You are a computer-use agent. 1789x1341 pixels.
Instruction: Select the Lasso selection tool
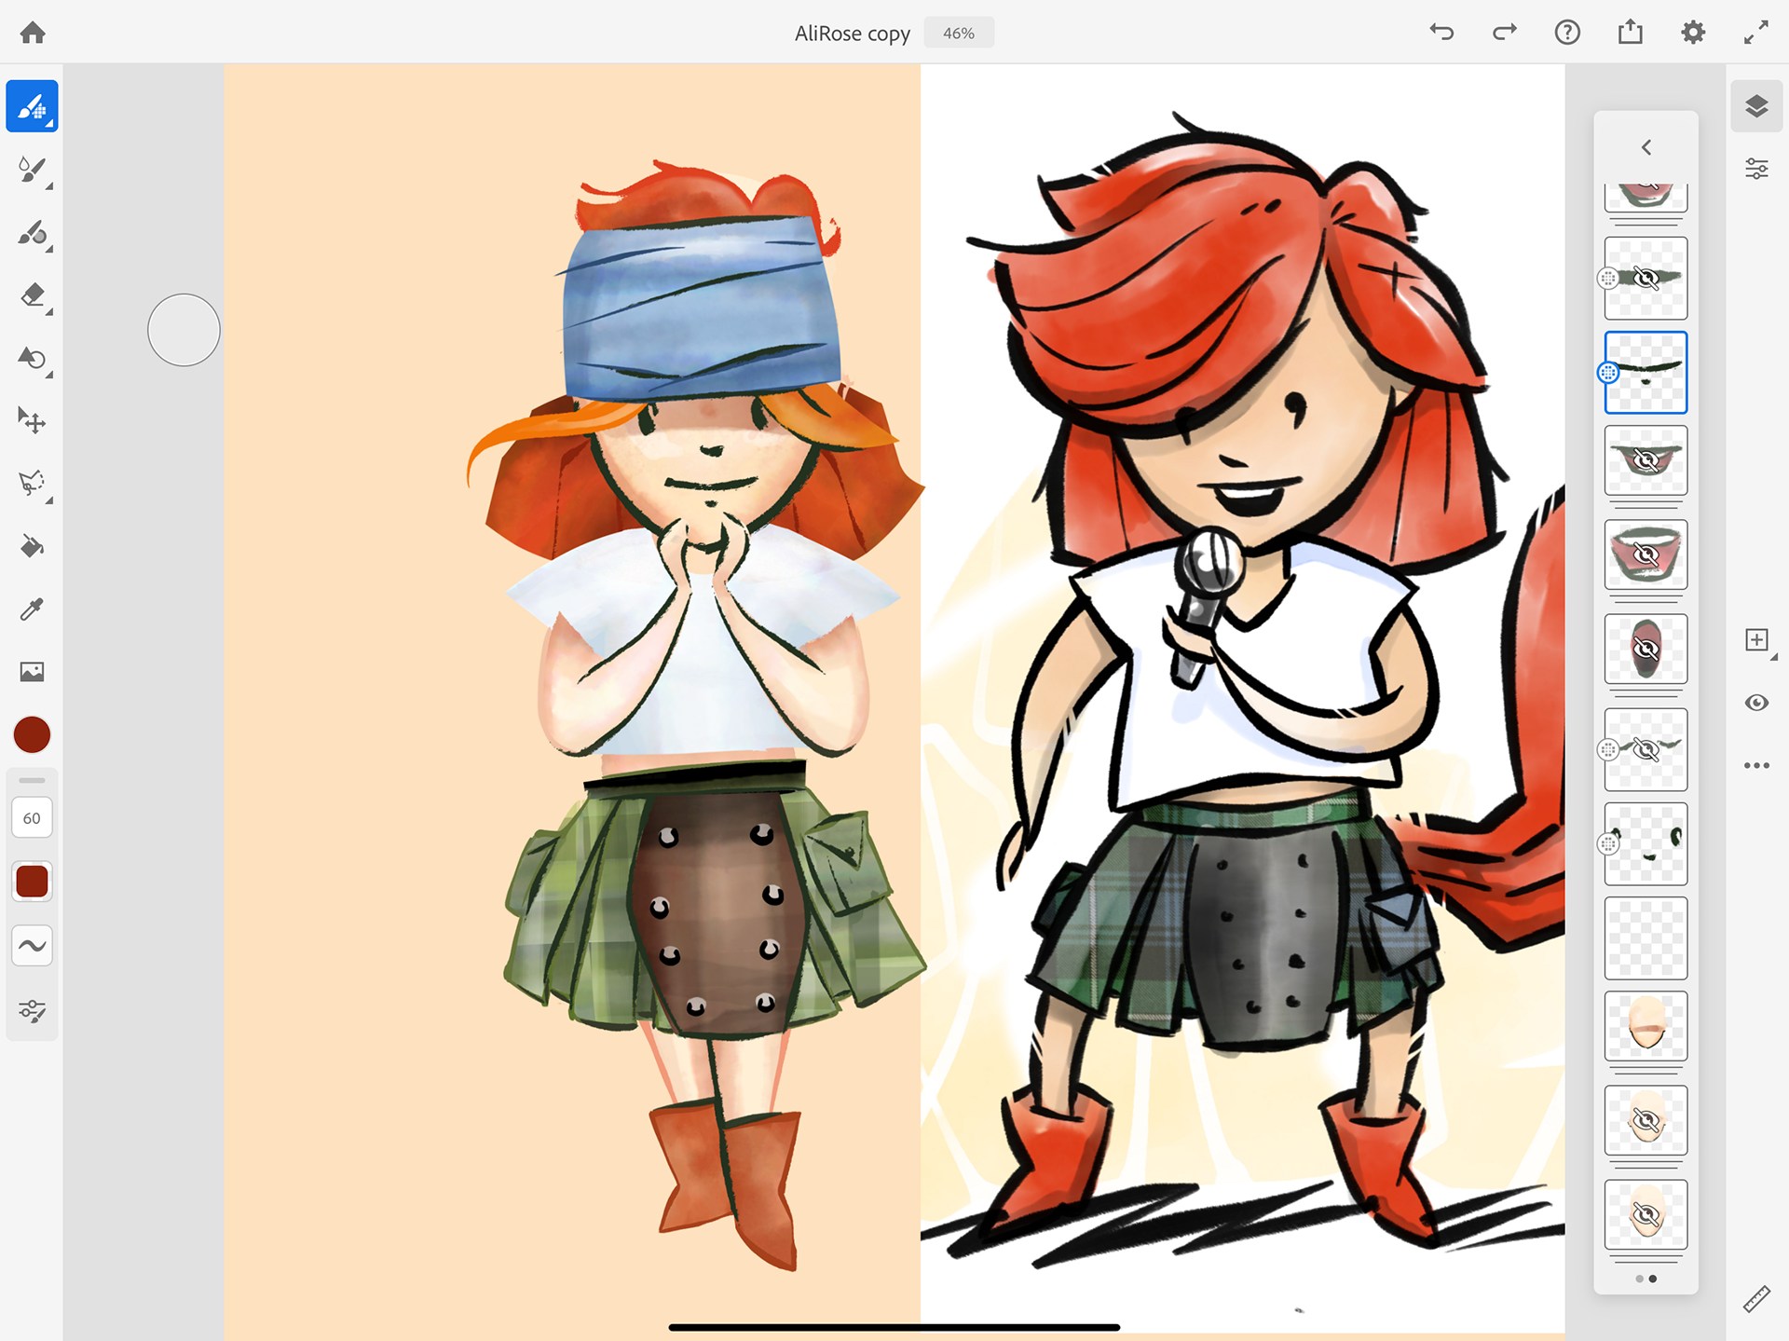32,484
